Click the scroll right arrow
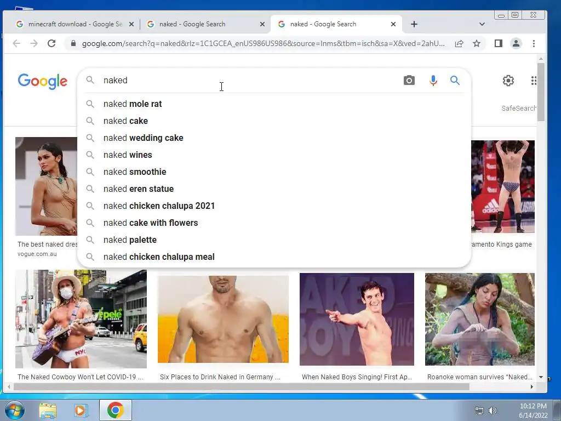The height and width of the screenshot is (421, 561). [531, 386]
